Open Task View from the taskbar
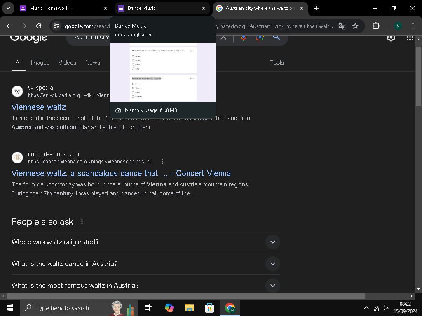This screenshot has height=316, width=422. pos(148,308)
